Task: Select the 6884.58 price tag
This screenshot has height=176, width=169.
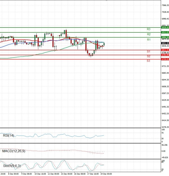Action: click(165, 37)
